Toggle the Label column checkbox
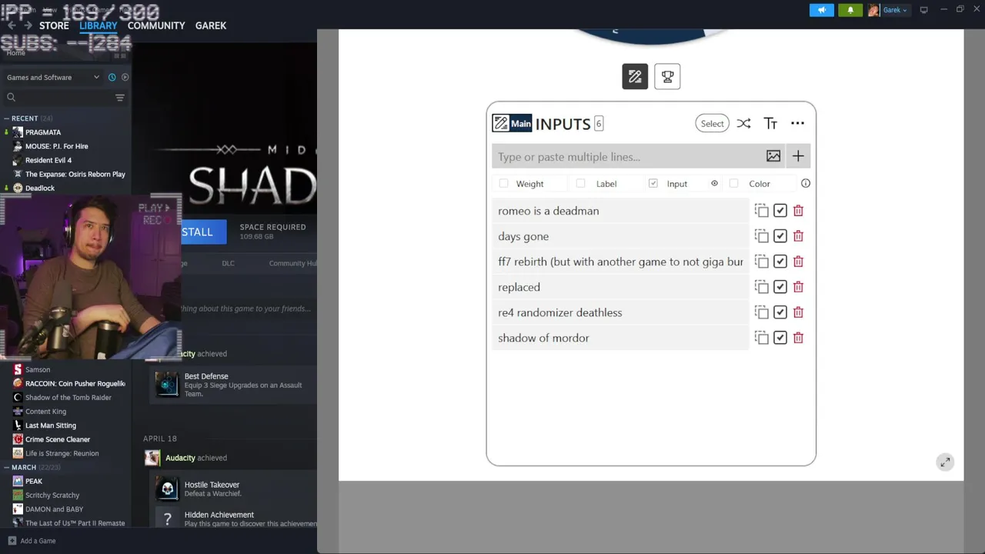Screen dimensions: 985x554 tap(580, 183)
